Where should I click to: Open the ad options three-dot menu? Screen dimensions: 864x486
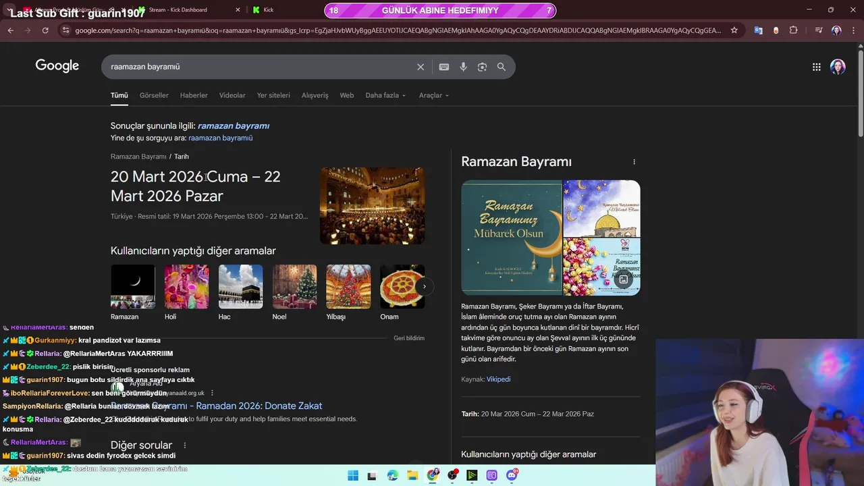point(212,393)
